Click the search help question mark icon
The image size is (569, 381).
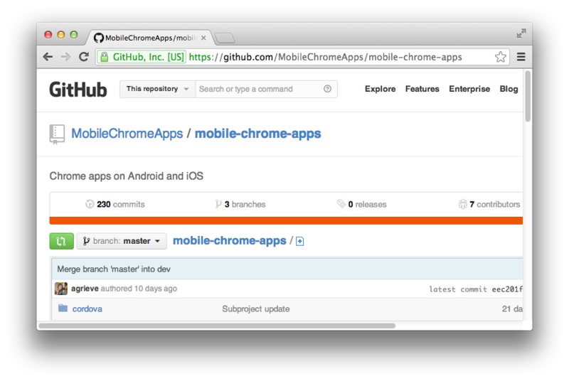point(327,89)
